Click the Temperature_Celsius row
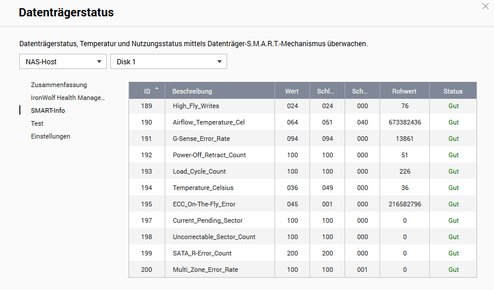 (302, 188)
